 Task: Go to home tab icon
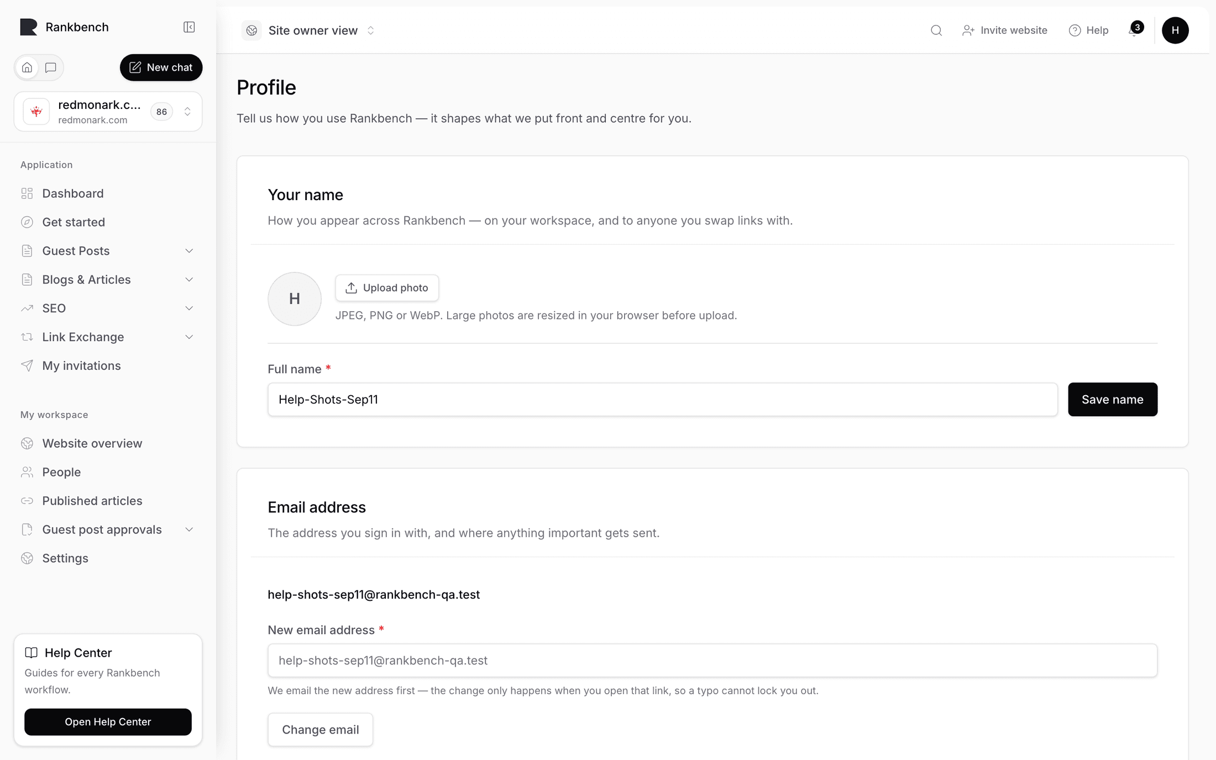pos(27,67)
